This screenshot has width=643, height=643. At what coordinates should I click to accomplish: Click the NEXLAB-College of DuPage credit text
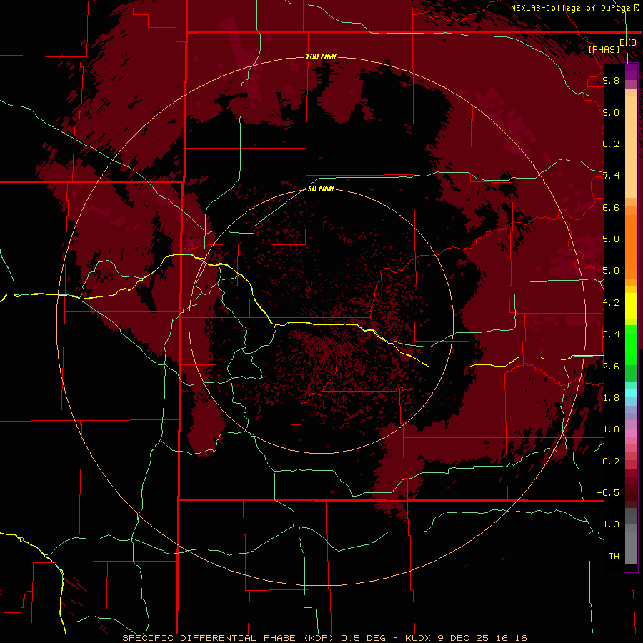[570, 8]
